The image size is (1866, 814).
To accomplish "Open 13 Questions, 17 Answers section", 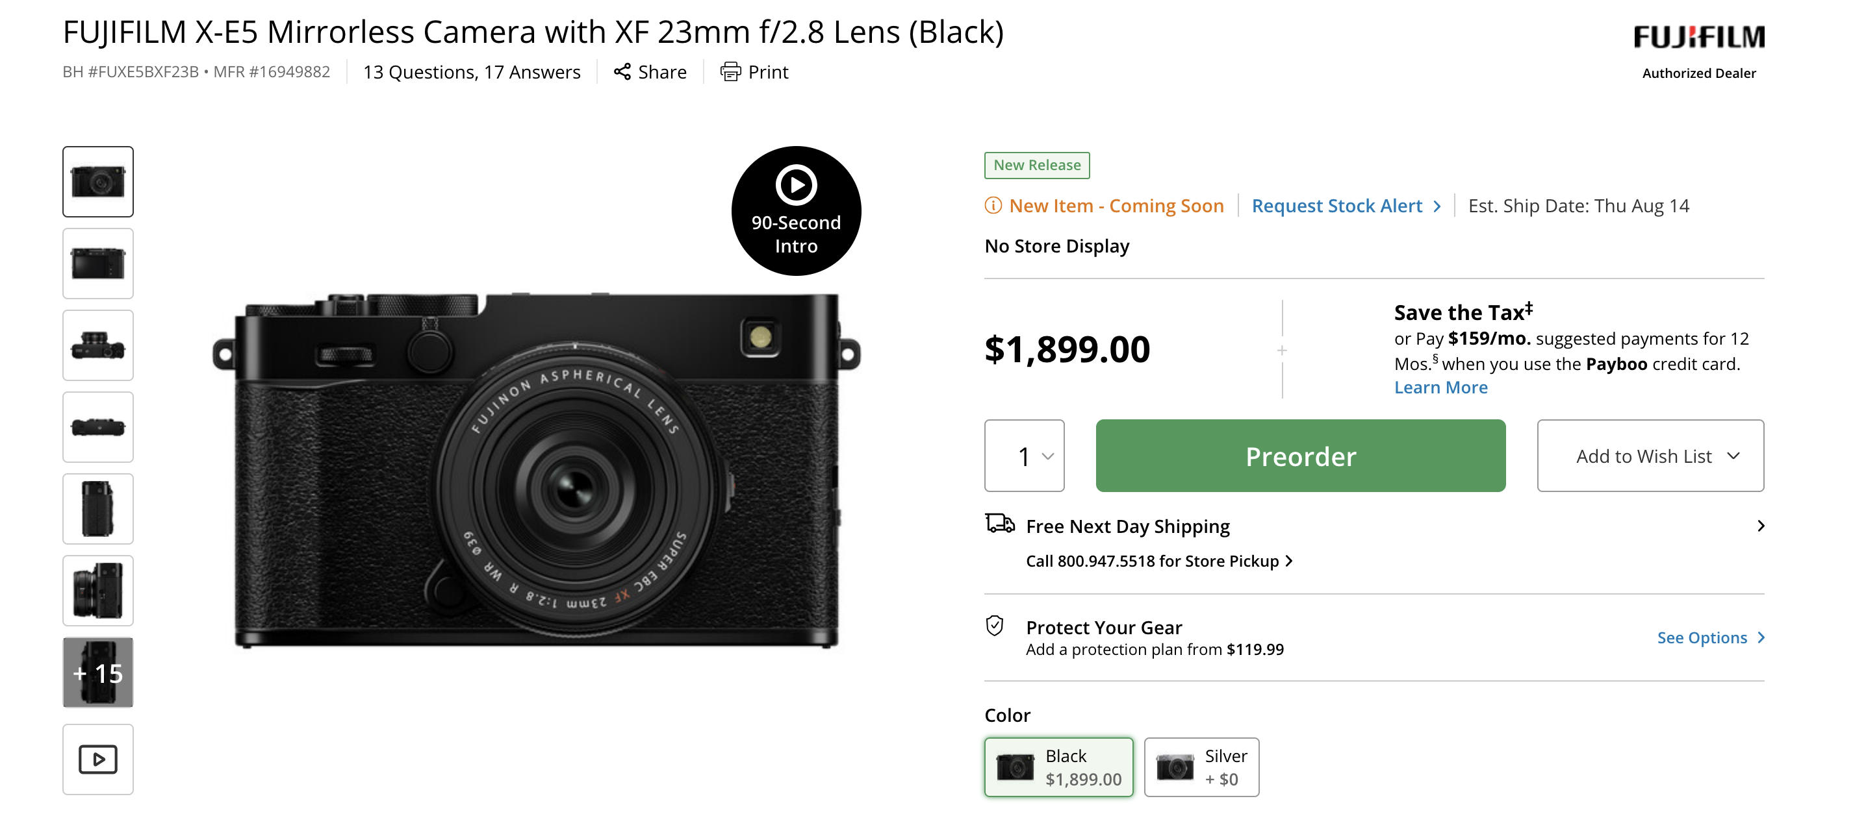I will (x=472, y=72).
